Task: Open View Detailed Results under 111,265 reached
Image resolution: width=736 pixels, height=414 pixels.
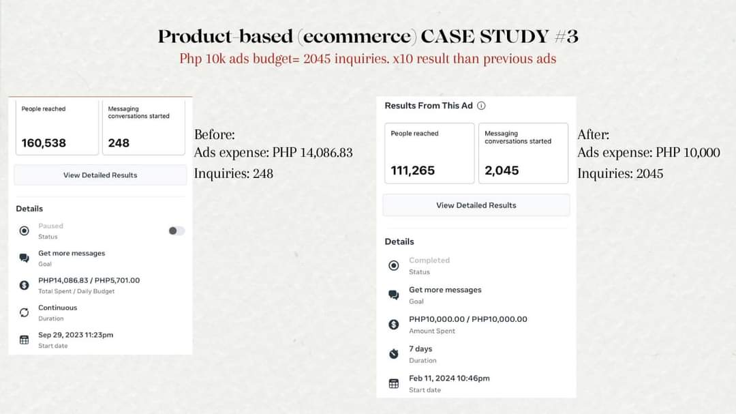Action: coord(476,205)
